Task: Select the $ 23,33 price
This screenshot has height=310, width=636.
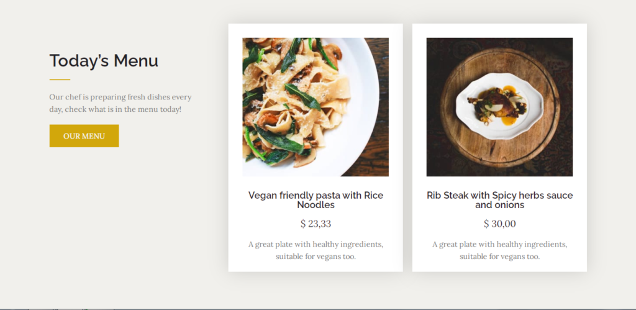Action: tap(316, 224)
